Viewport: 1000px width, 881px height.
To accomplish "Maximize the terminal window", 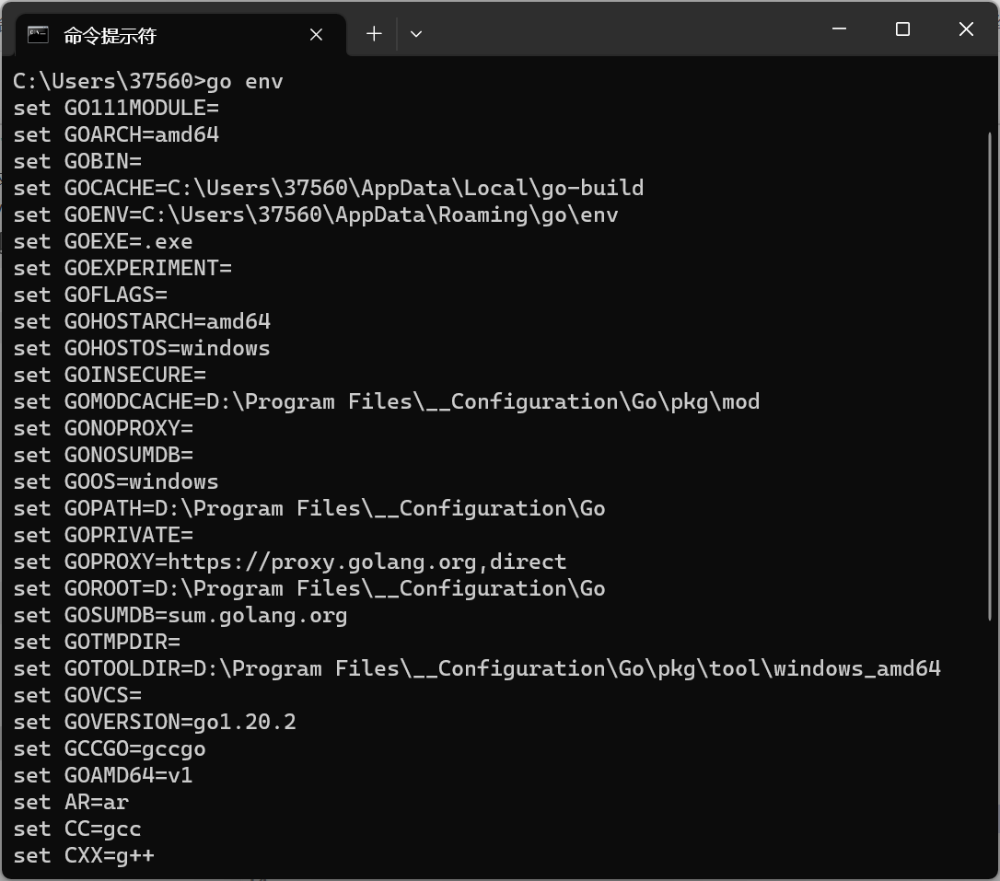I will coord(901,29).
